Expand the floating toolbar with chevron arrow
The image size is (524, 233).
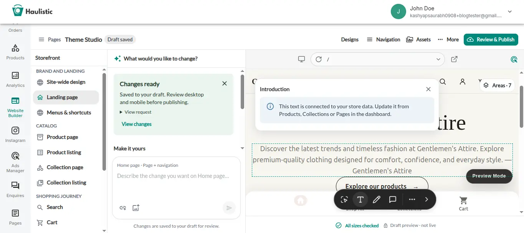point(426,199)
